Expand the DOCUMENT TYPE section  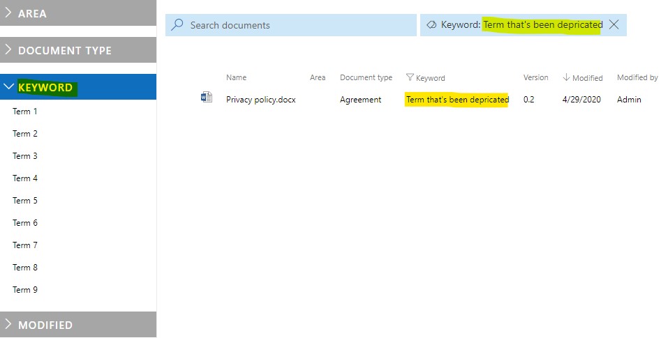coord(78,49)
